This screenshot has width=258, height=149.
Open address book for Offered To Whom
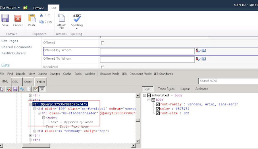tap(204, 59)
